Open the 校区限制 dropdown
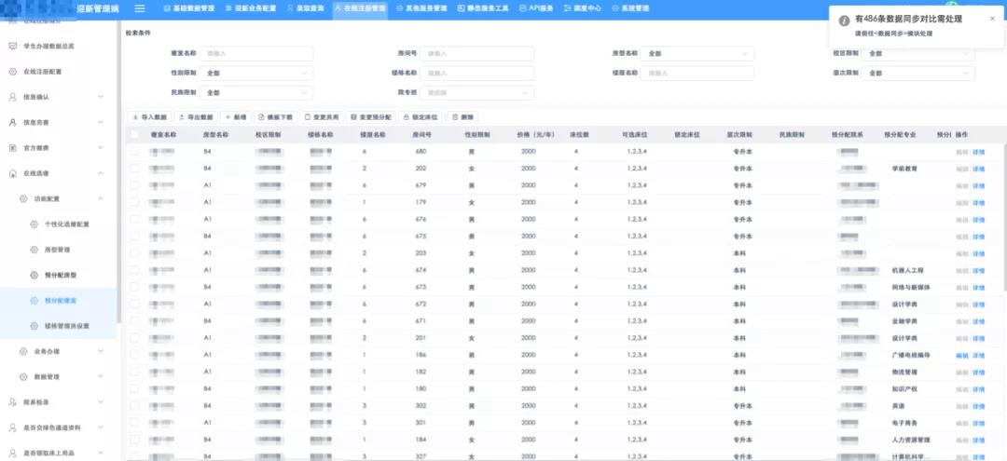This screenshot has width=1007, height=461. tap(918, 54)
